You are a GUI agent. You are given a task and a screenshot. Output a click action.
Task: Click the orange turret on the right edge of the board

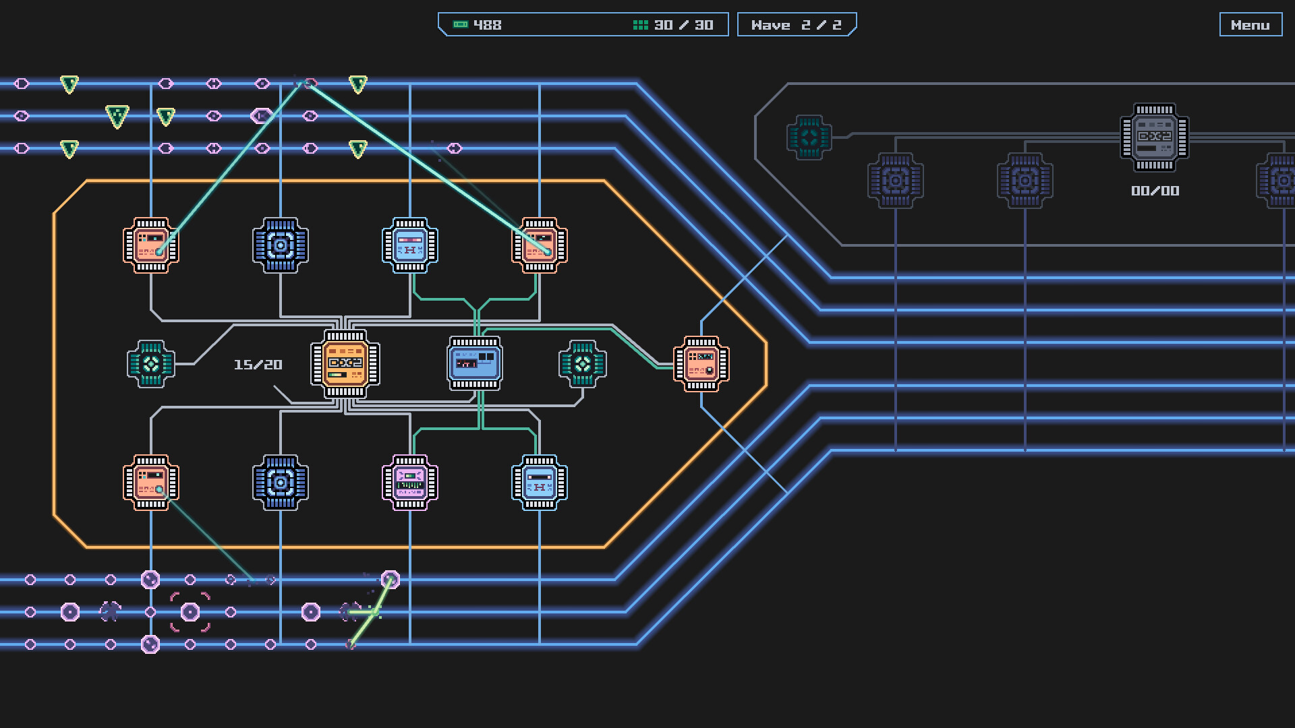coord(703,364)
